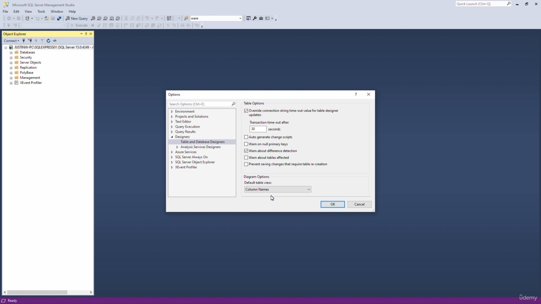
Task: Click the Help question mark in Options dialog
Action: [x=355, y=95]
